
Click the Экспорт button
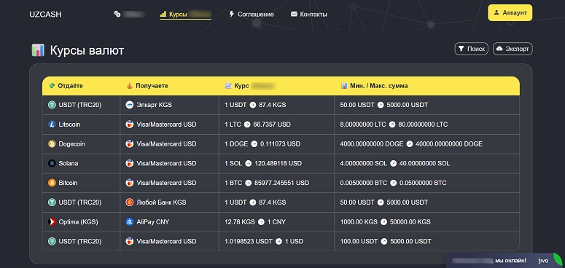[513, 49]
